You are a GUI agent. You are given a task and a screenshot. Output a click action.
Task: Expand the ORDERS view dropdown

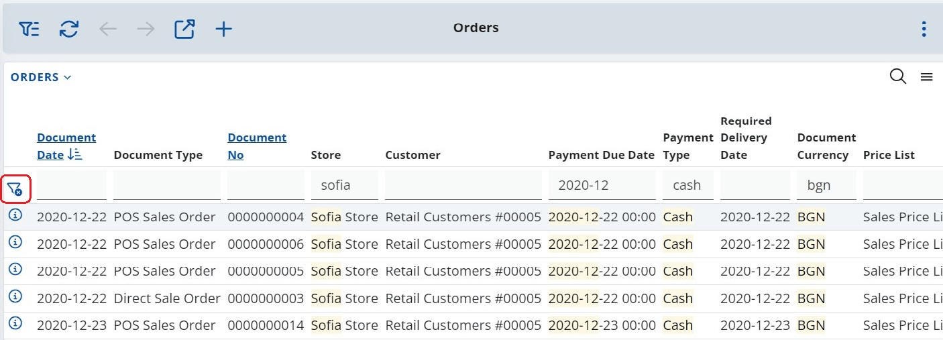click(41, 77)
